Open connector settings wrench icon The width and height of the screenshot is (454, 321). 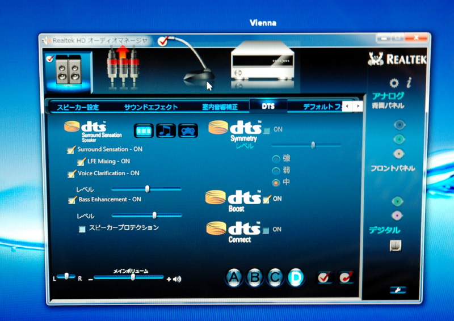point(398,290)
